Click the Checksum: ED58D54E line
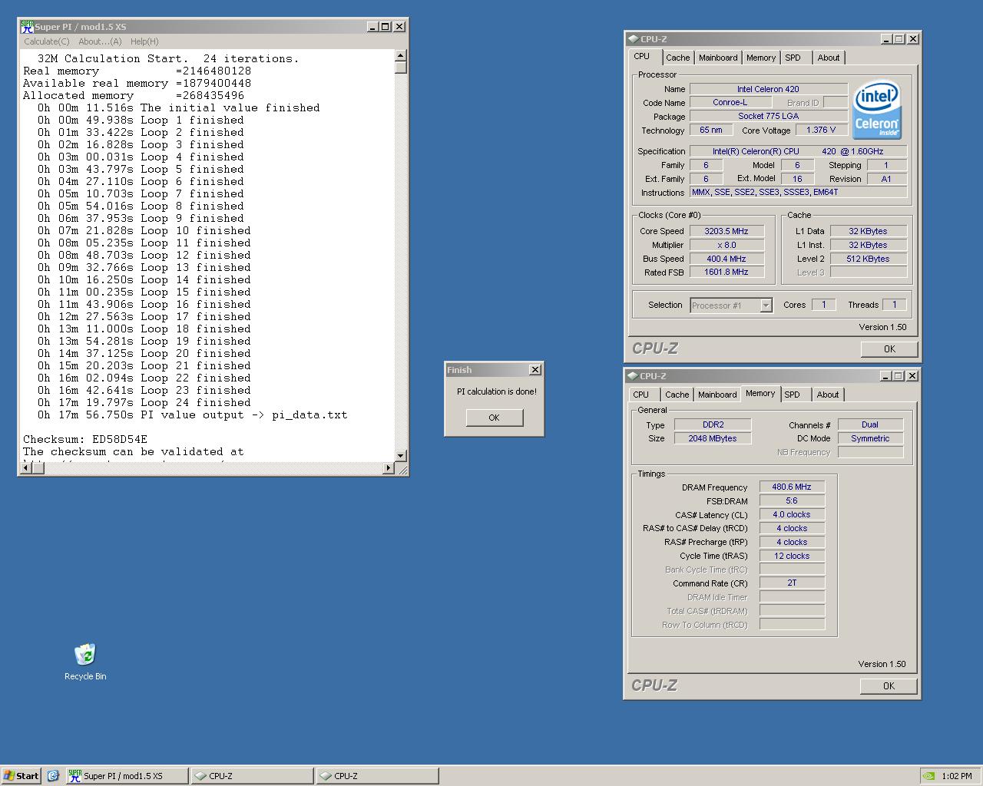 click(x=85, y=440)
